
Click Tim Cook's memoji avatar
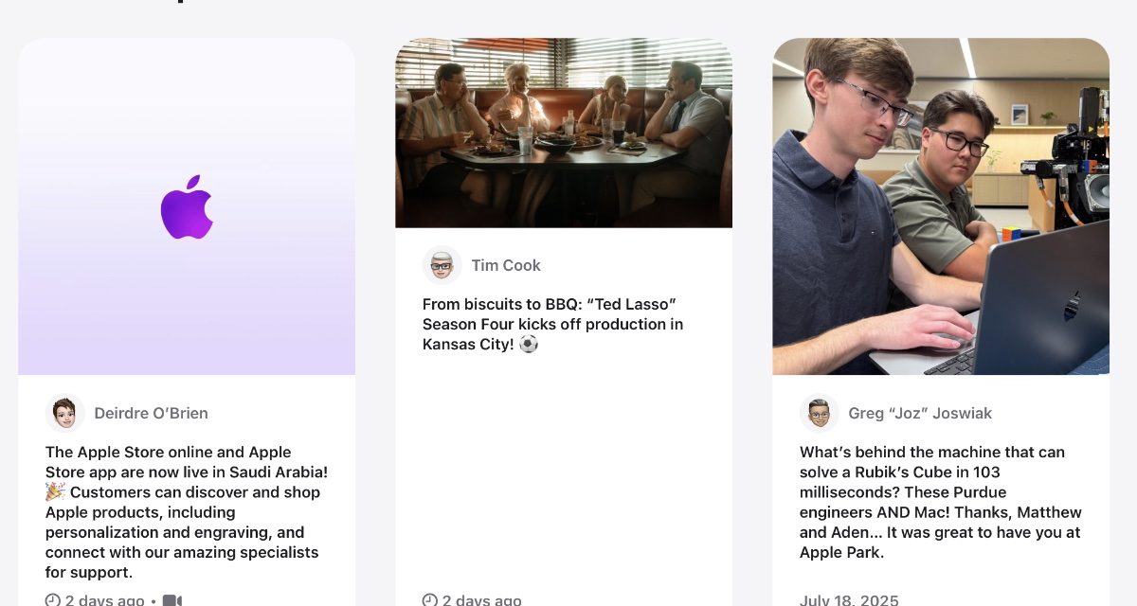tap(442, 265)
